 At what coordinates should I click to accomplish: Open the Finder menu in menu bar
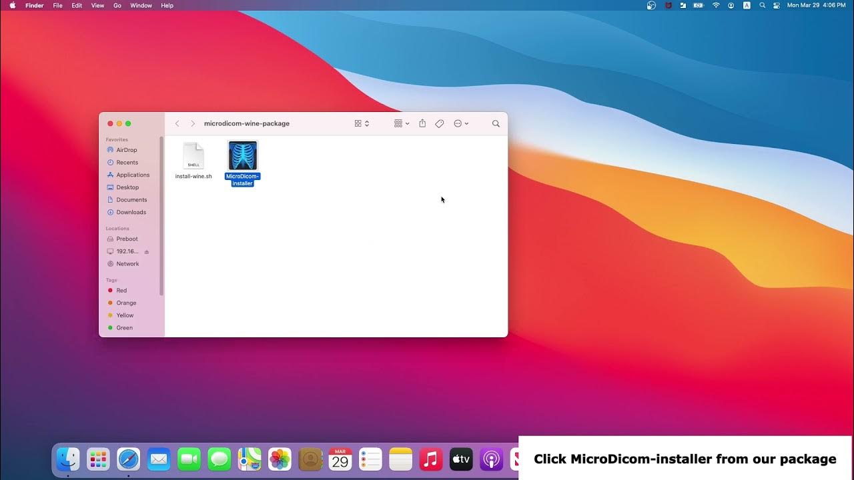(35, 5)
